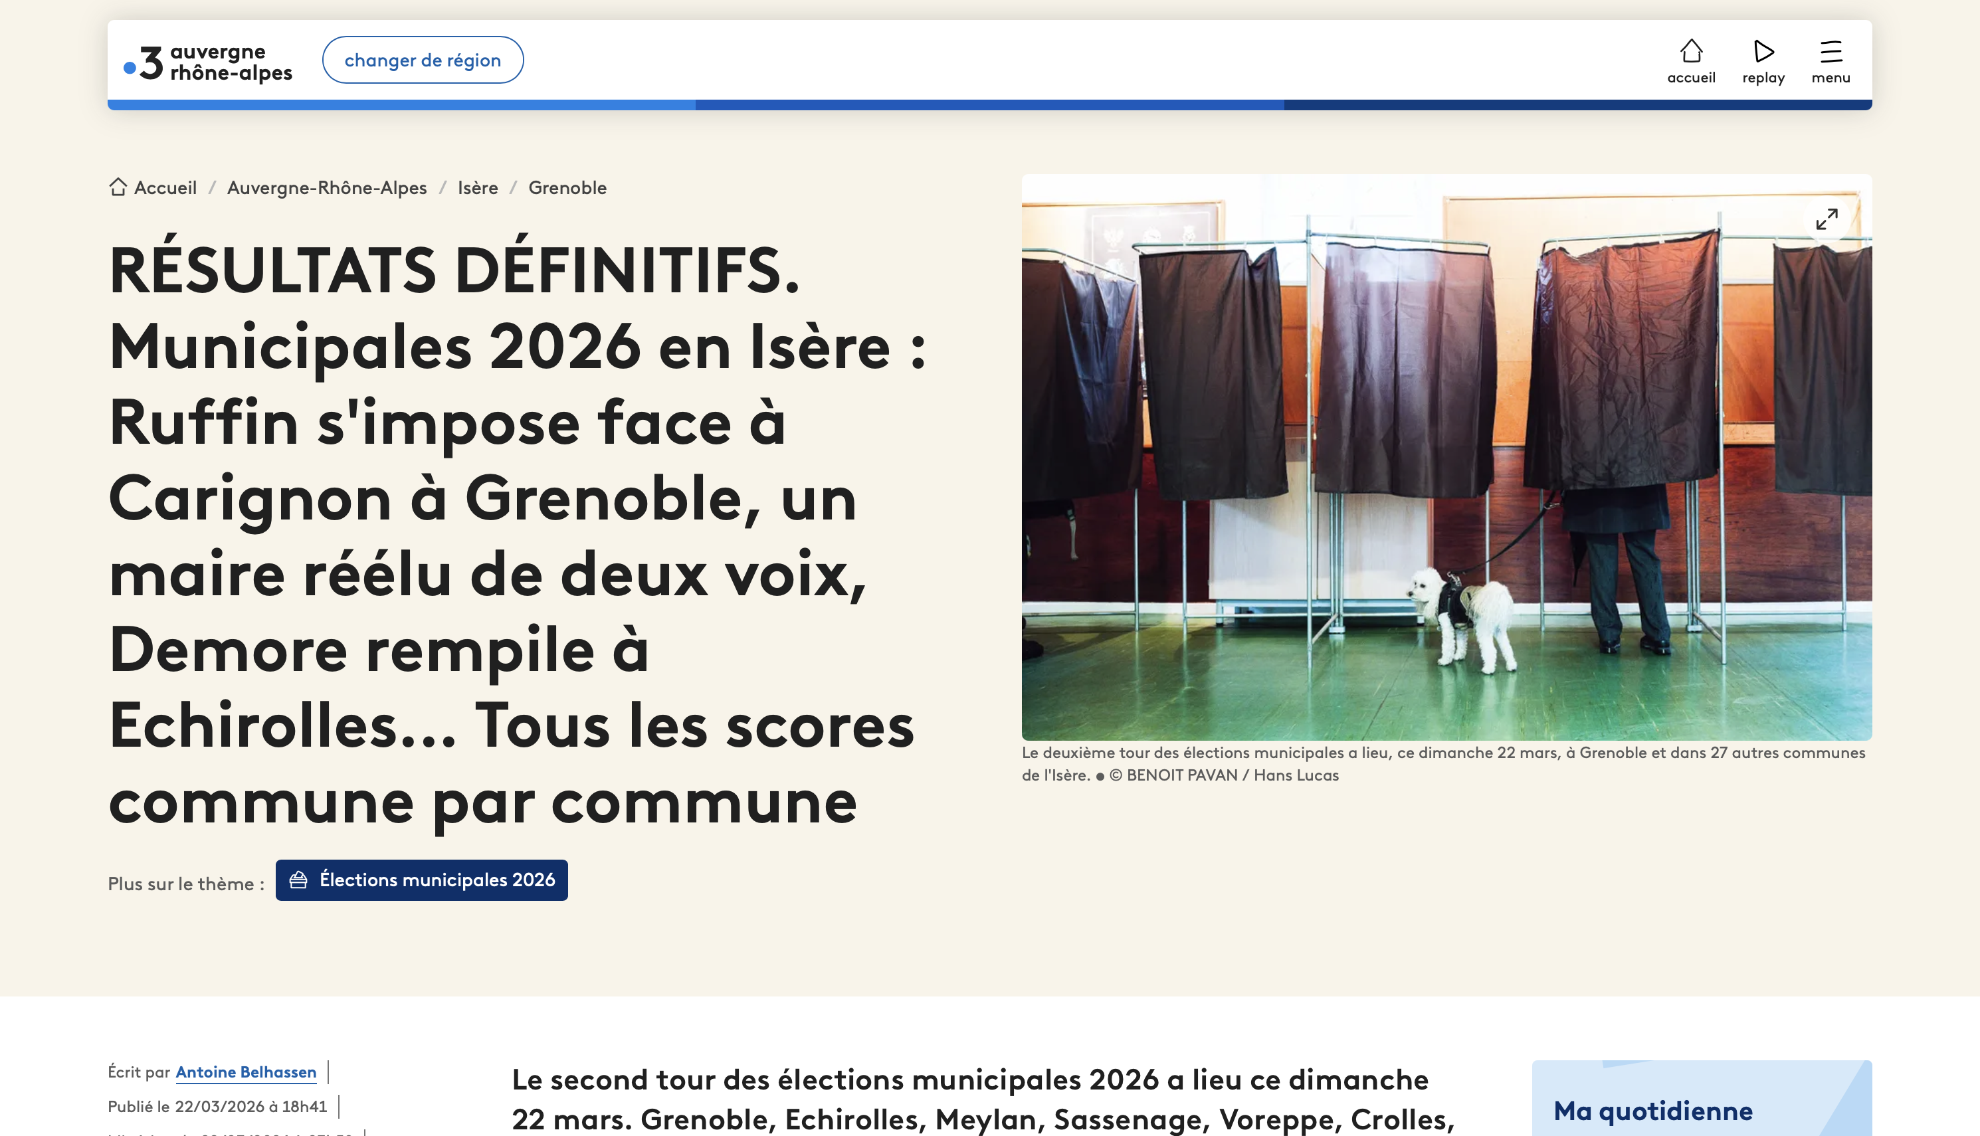
Task: Click the ballot box icon in theme tag
Action: coord(298,880)
